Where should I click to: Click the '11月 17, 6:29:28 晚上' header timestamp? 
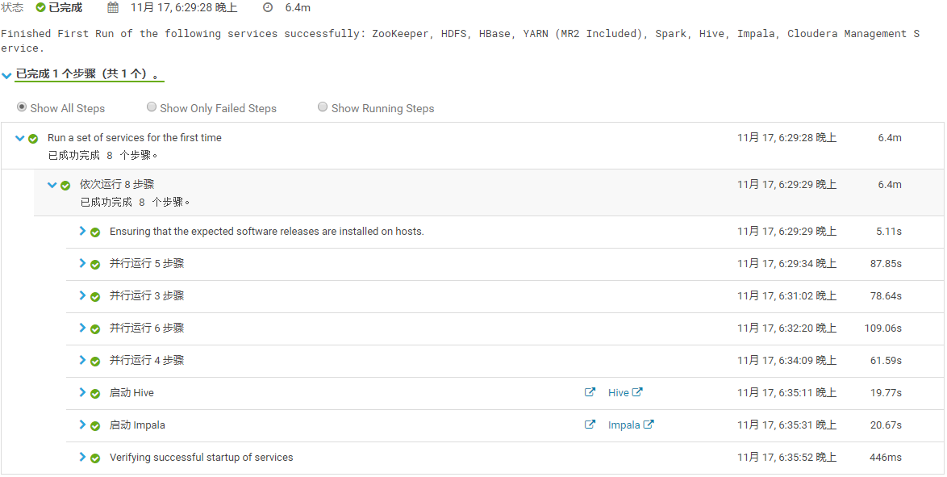point(184,8)
